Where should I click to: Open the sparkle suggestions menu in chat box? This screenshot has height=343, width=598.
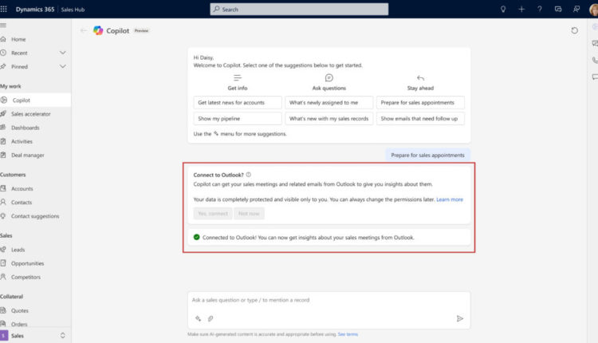click(198, 318)
